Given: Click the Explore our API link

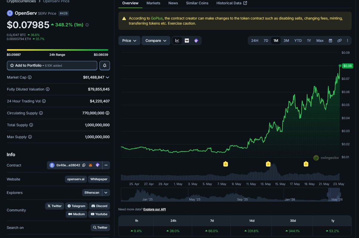Looking at the screenshot, I should (154, 209).
